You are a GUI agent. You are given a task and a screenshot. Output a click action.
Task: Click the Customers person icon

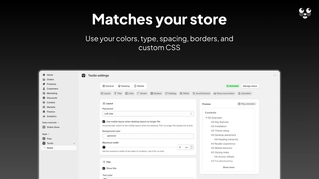click(x=44, y=89)
